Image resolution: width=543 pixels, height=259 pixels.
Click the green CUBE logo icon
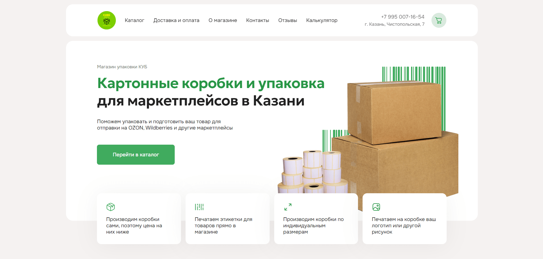pyautogui.click(x=107, y=20)
